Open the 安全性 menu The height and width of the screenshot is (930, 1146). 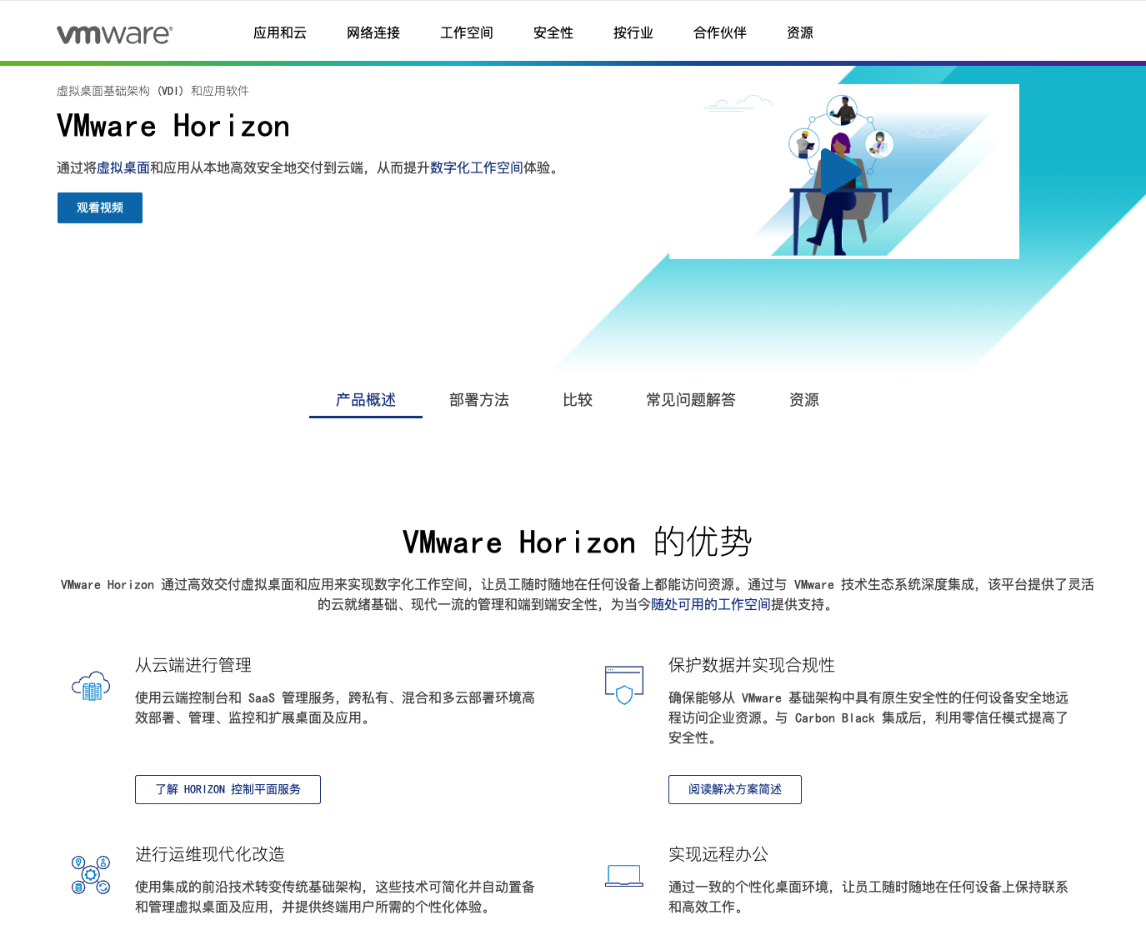tap(553, 32)
